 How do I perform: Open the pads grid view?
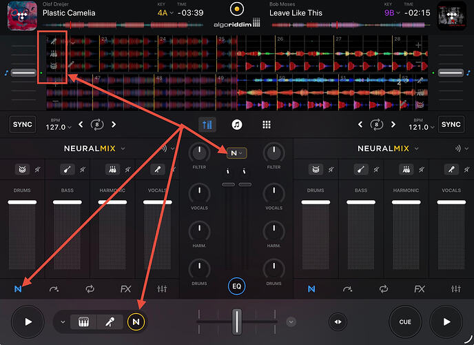pyautogui.click(x=267, y=124)
